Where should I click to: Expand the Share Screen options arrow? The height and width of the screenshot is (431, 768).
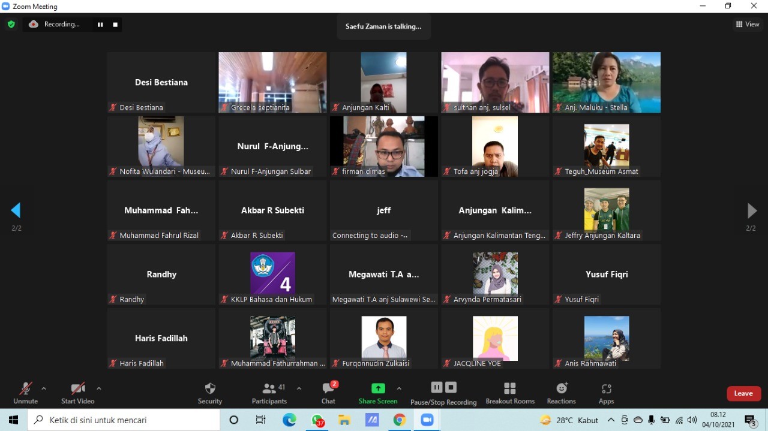click(x=399, y=388)
